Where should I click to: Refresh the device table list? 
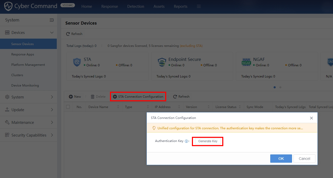pyautogui.click(x=181, y=97)
